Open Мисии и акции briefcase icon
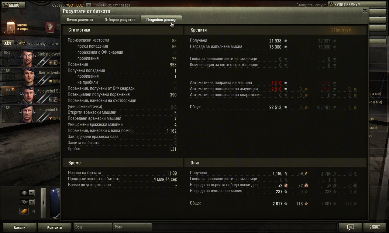The image size is (389, 233). 11,27
